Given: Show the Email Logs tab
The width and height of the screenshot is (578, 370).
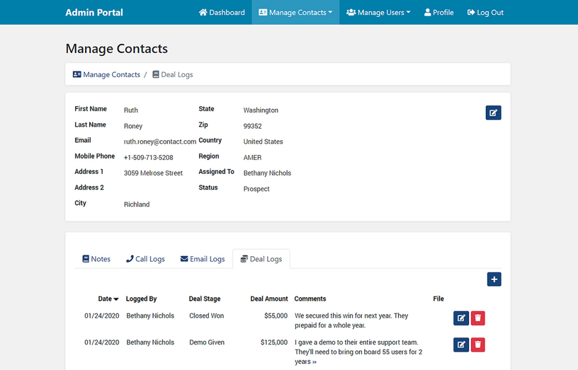Looking at the screenshot, I should pos(202,259).
